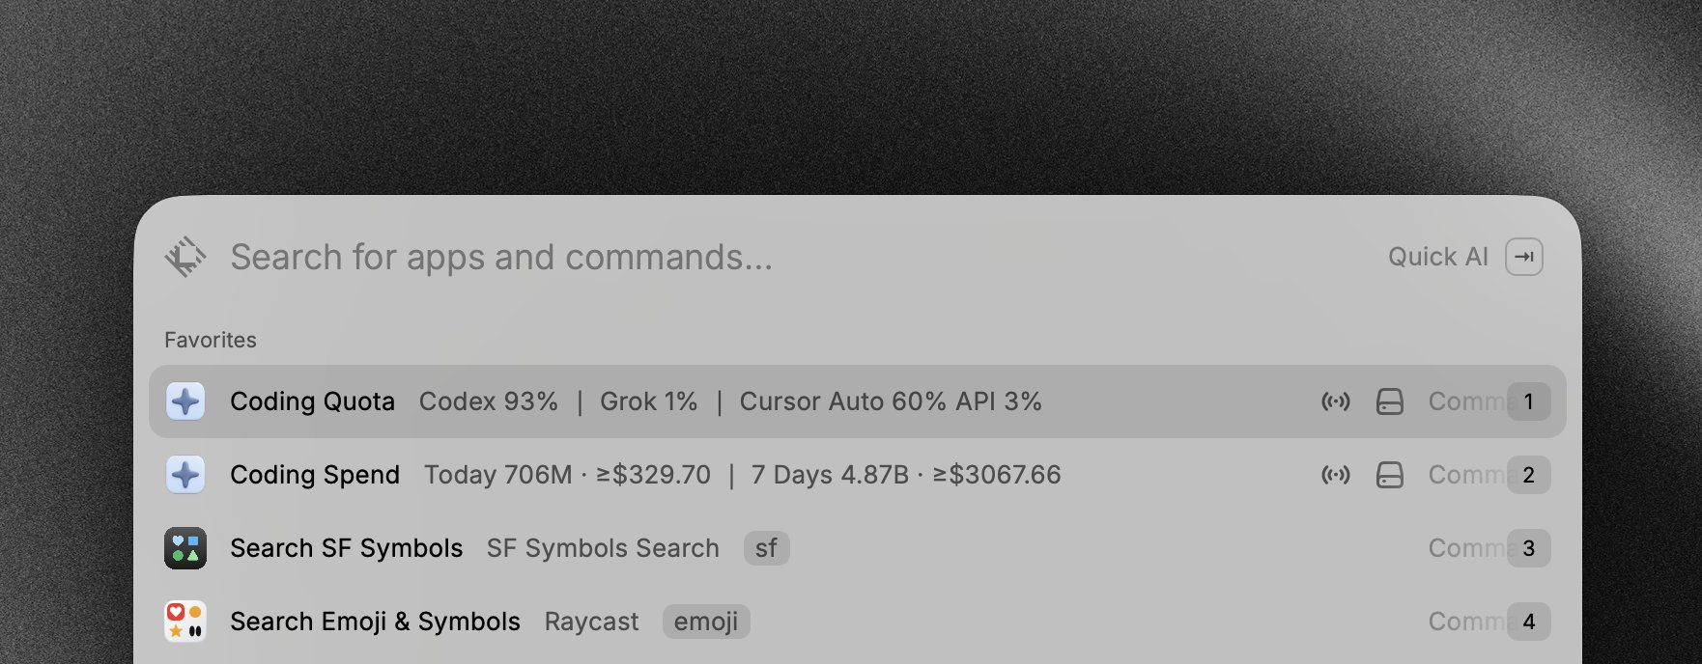Viewport: 1702px width, 664px height.
Task: Click the Tab key icon beside Quick AI
Action: point(1524,257)
